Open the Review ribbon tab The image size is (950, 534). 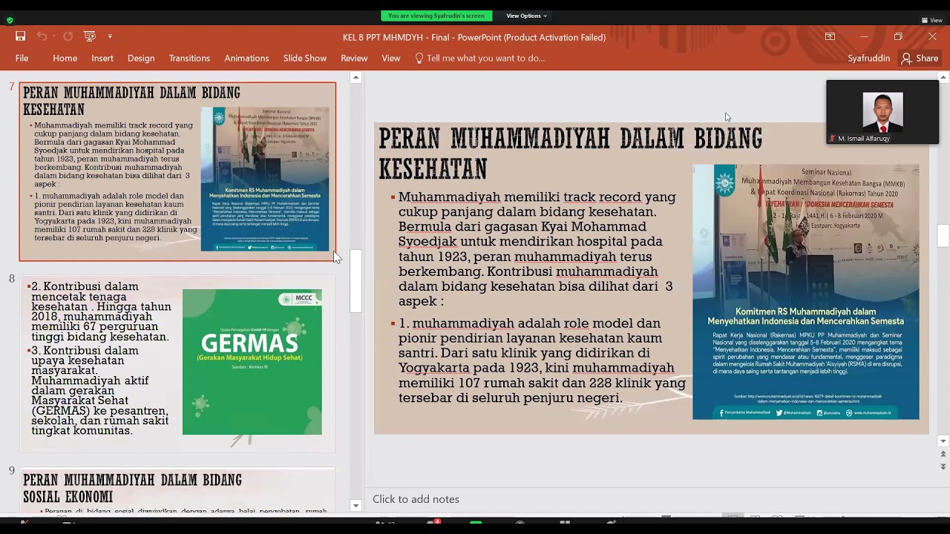[354, 58]
